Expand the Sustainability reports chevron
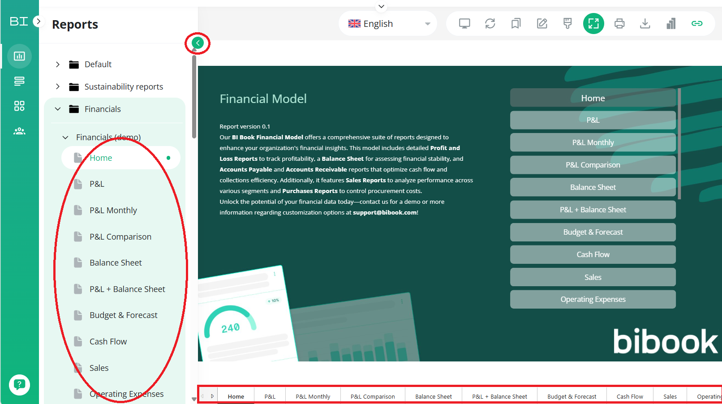The height and width of the screenshot is (404, 722). (58, 86)
